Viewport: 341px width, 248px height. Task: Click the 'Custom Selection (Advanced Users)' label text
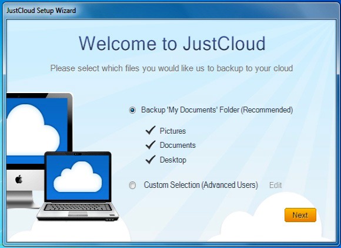[x=200, y=185]
